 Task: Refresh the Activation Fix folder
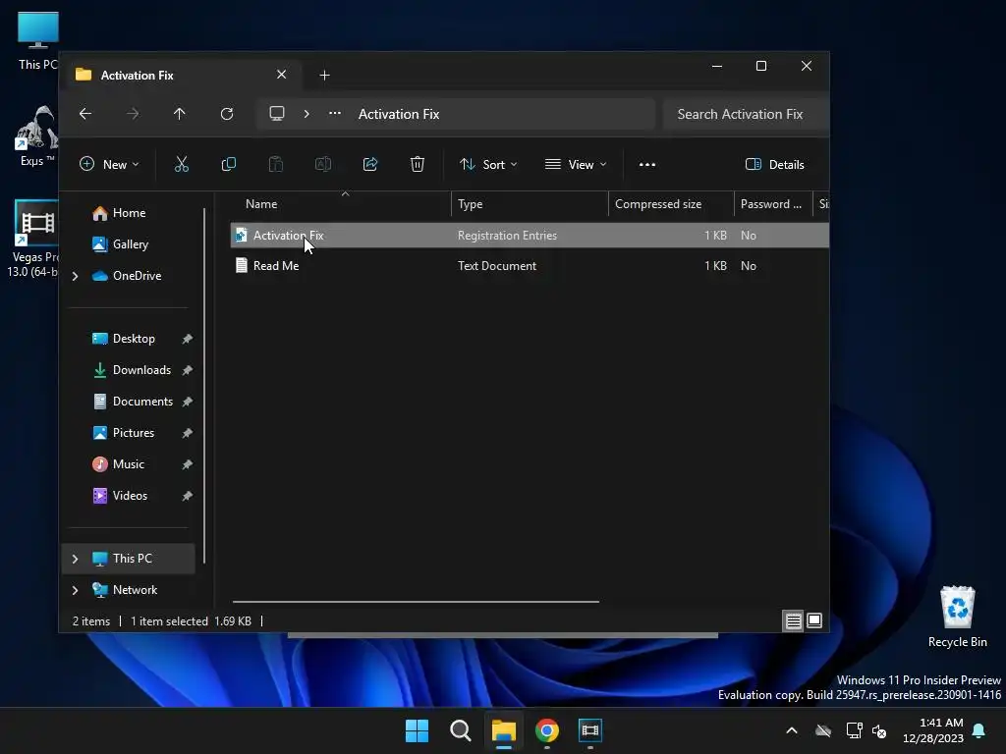pyautogui.click(x=227, y=114)
